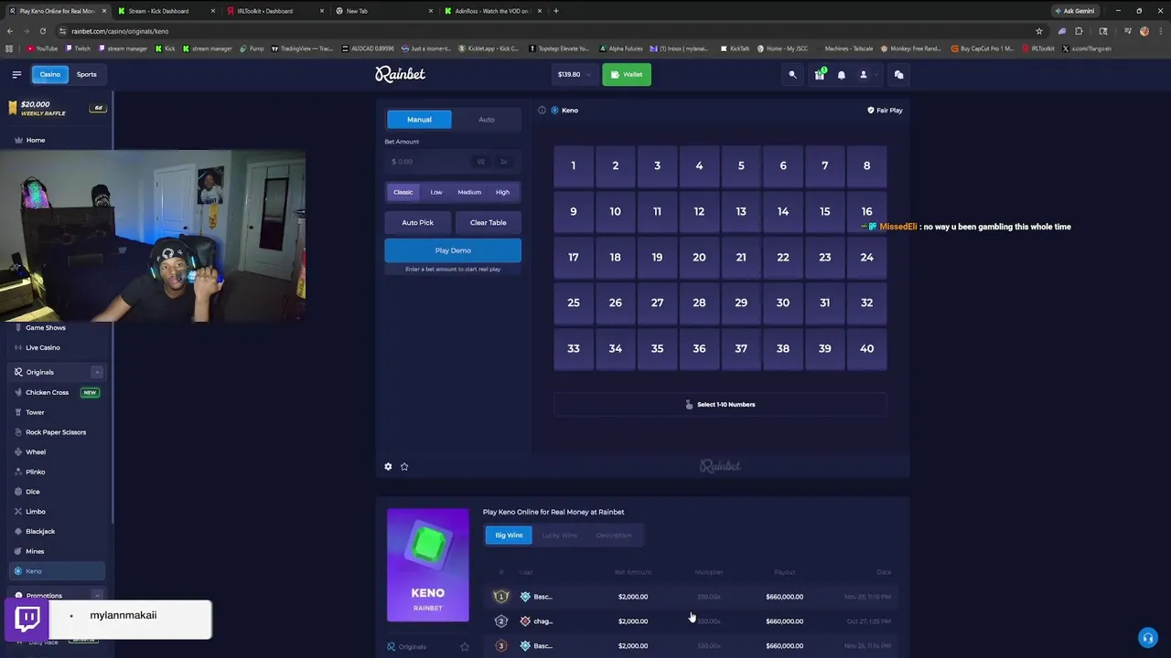
Task: Click the Rainbet logo
Action: point(400,74)
